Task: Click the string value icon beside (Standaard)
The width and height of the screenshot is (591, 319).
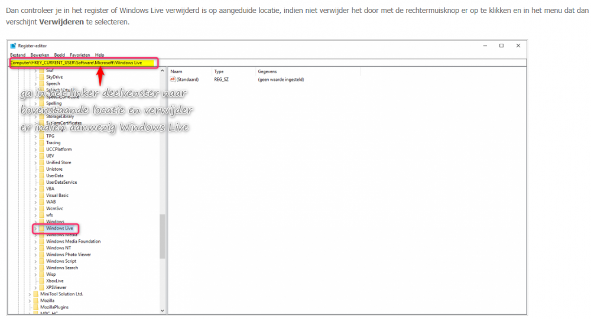Action: pyautogui.click(x=173, y=80)
